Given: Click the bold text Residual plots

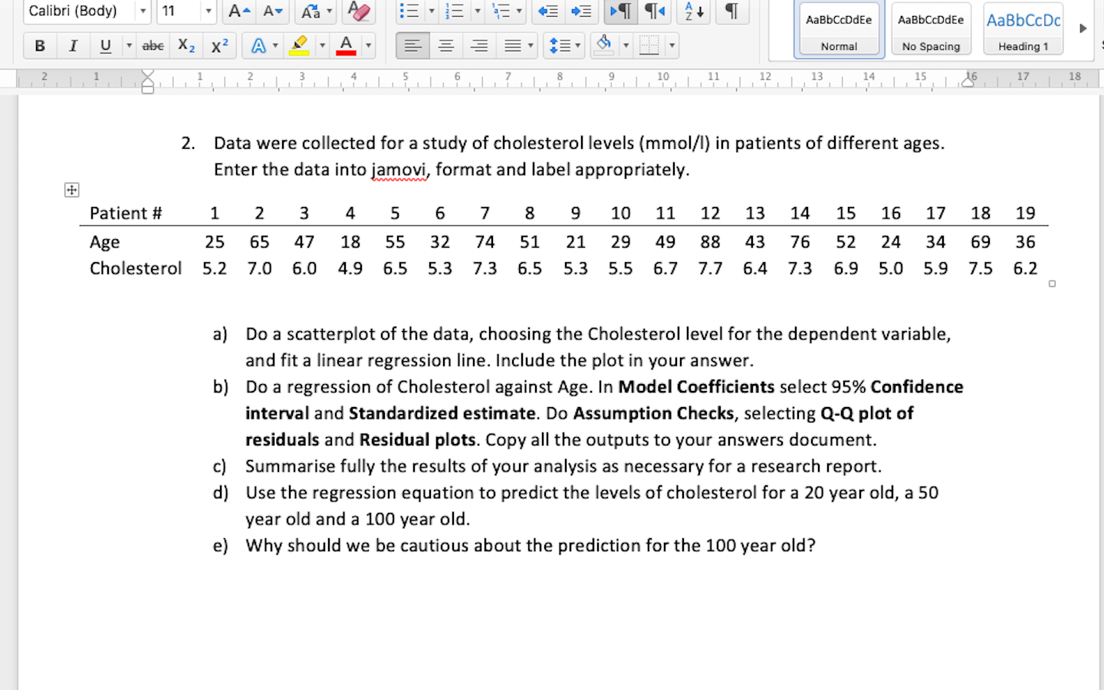Looking at the screenshot, I should [418, 440].
